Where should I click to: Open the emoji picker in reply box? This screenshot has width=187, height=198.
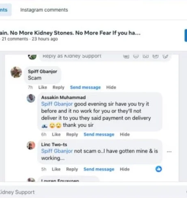(136, 56)
